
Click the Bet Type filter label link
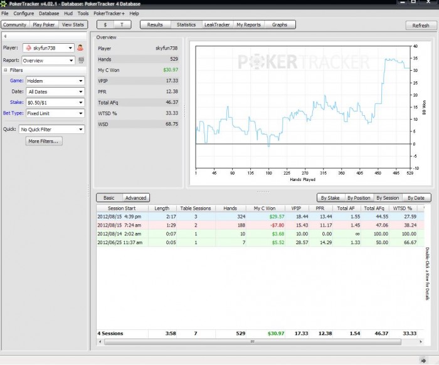click(x=13, y=113)
